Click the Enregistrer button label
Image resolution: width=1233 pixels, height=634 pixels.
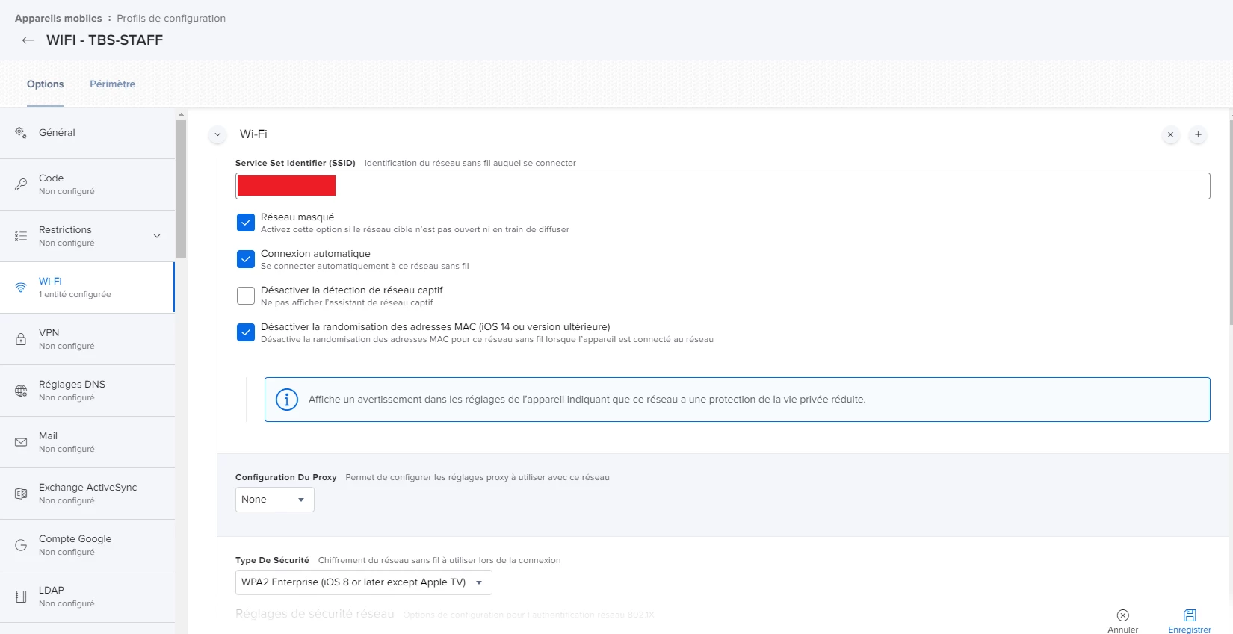[1190, 630]
